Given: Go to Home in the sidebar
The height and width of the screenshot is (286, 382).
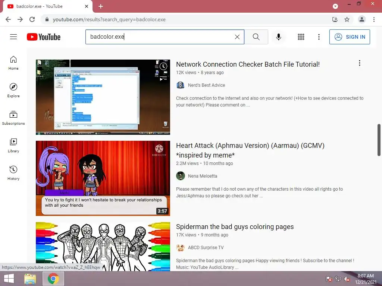Looking at the screenshot, I should click(13, 63).
